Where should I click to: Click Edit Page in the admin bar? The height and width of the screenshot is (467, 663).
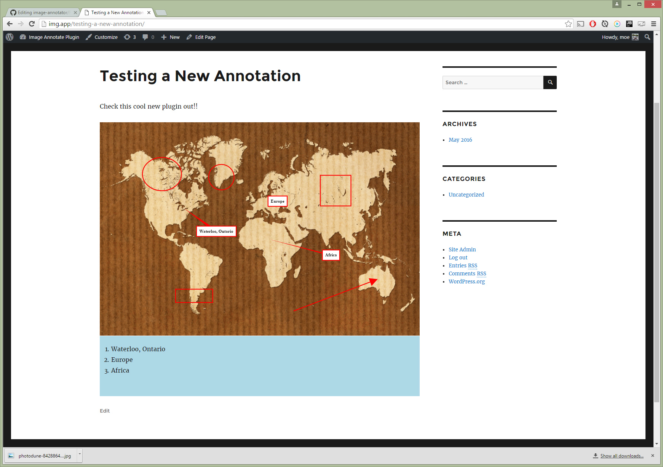click(201, 37)
